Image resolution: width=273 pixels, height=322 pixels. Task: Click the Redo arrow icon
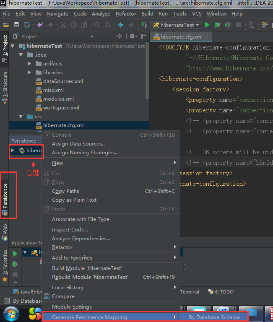tap(50, 25)
